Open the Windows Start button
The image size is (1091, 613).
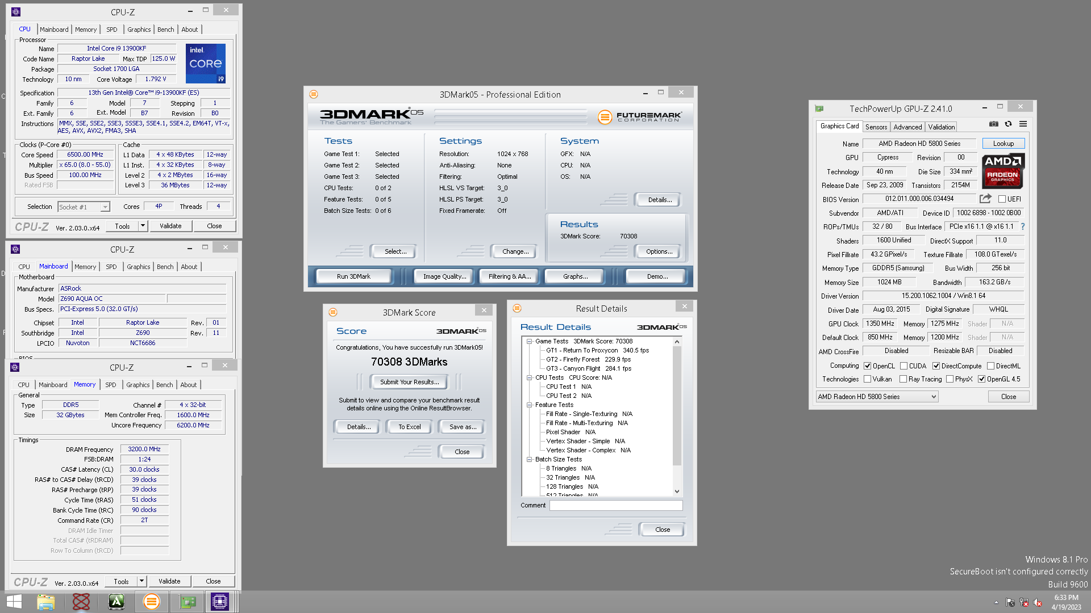[x=14, y=602]
